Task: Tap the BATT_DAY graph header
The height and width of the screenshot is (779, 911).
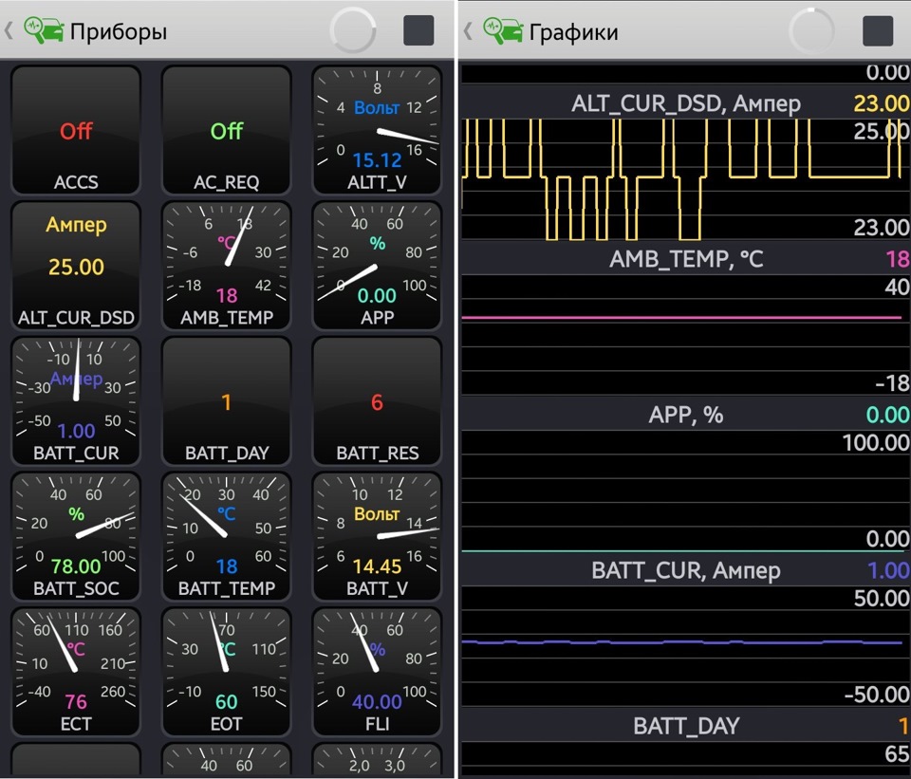Action: coord(685,726)
